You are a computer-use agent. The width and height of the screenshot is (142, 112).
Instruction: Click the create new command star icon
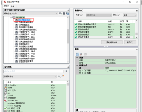[x=63, y=76]
